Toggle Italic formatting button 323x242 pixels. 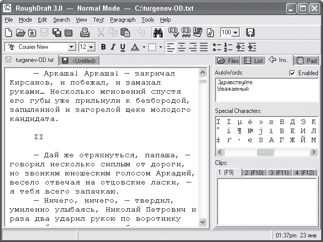(113, 47)
